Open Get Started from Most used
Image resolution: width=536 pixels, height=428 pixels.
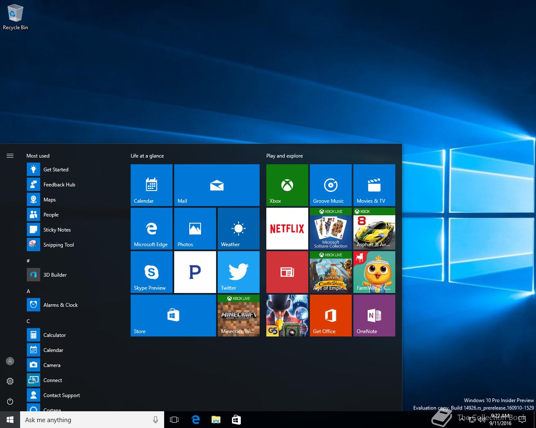(73, 170)
